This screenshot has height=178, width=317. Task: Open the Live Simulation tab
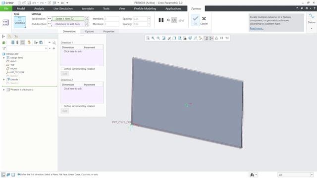pos(63,8)
